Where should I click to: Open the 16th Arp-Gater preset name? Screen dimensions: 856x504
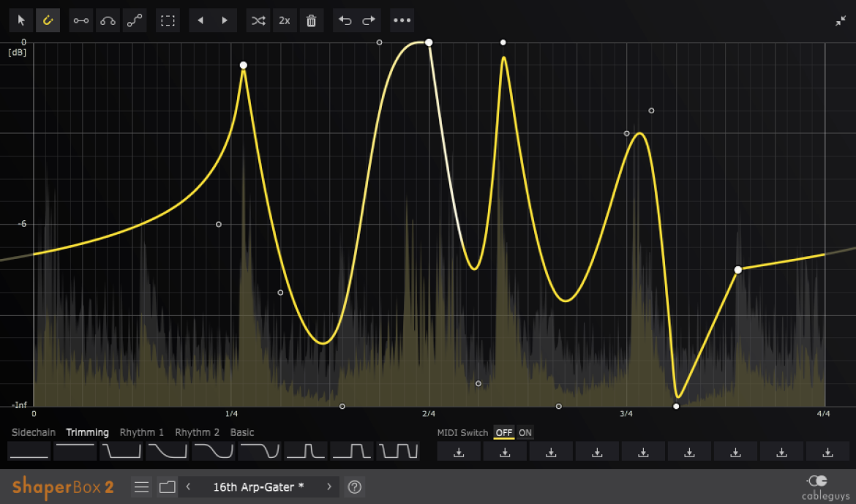coord(258,486)
